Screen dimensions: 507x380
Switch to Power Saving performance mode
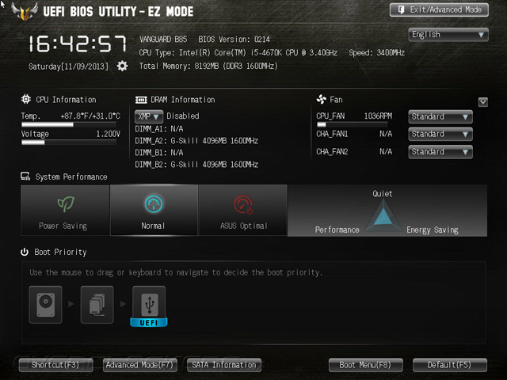click(x=65, y=210)
